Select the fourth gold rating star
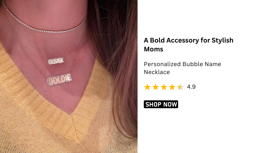This screenshot has width=261, height=153. point(172,87)
